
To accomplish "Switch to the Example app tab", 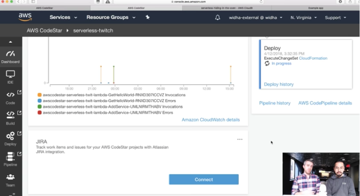I will 316,8.
